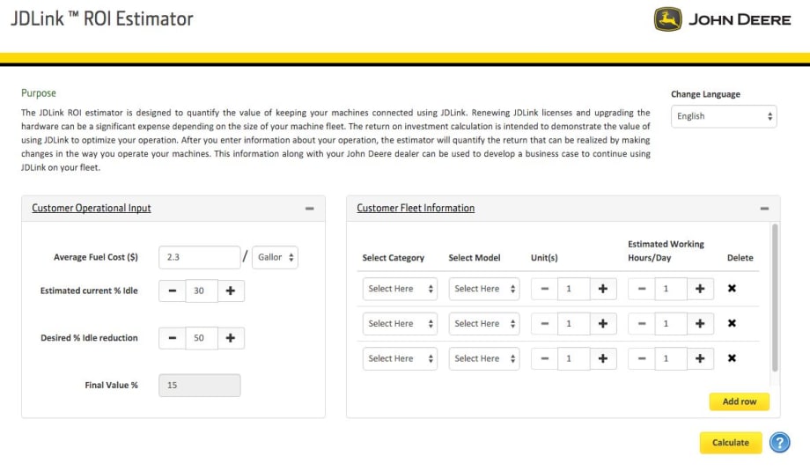Click the Calculate button
Screen dimensions: 810x471
pos(731,443)
